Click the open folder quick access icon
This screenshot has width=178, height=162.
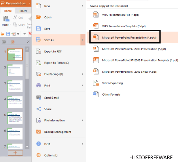pos(2,34)
